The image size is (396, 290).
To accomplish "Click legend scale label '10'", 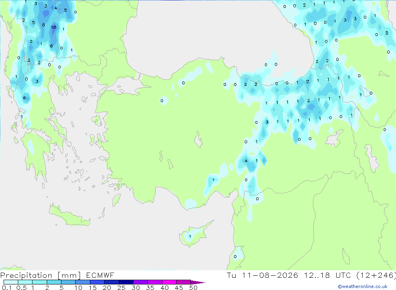I will pyautogui.click(x=78, y=288).
